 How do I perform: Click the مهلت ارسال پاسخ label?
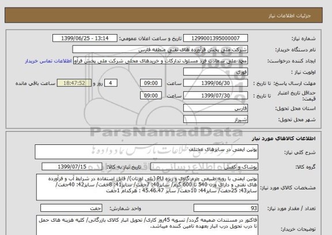pyautogui.click(x=295, y=83)
